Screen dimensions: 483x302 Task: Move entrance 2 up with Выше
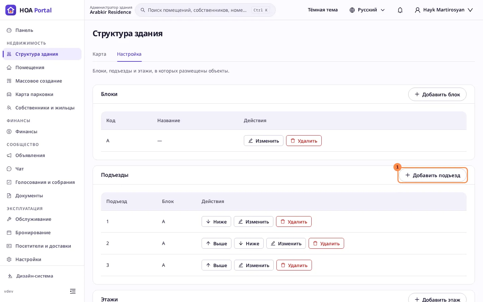(x=216, y=243)
